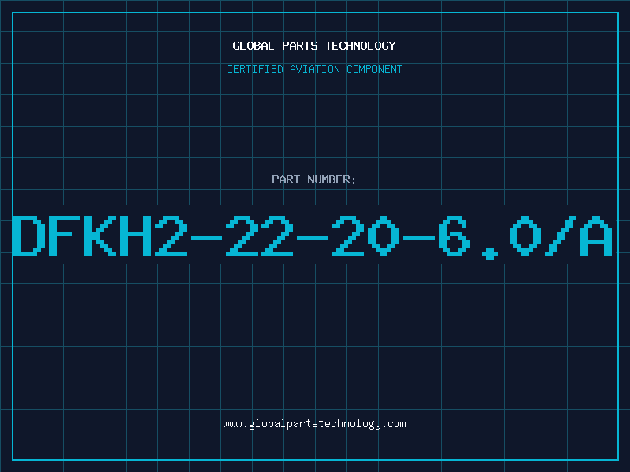Click the GLOBAL PARTS-TECHNOLOGY heading
The width and height of the screenshot is (630, 472).
pyautogui.click(x=314, y=46)
